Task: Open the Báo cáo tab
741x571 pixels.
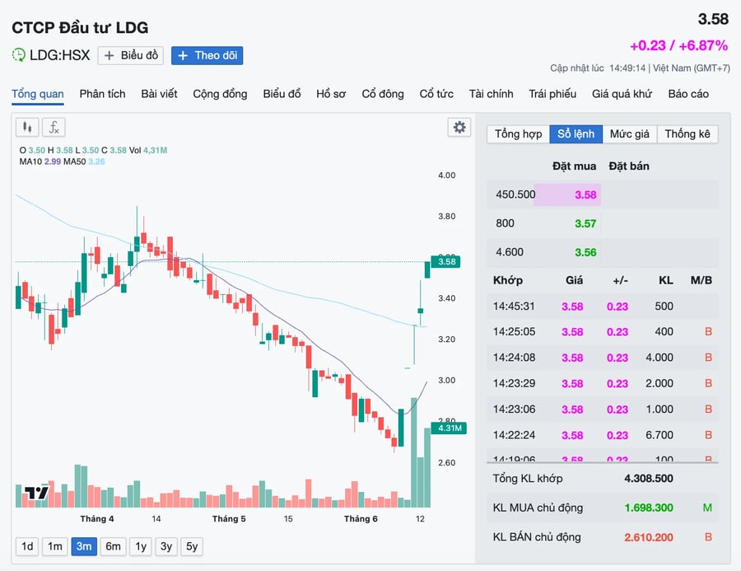Action: 688,94
